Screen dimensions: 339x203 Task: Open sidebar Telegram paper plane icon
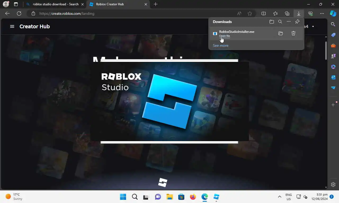[x=333, y=88]
